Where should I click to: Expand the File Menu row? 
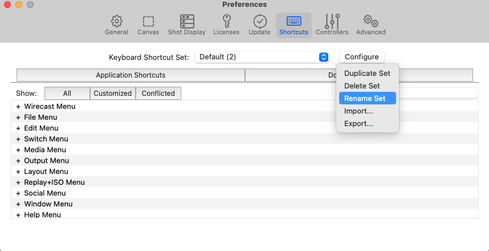(18, 118)
